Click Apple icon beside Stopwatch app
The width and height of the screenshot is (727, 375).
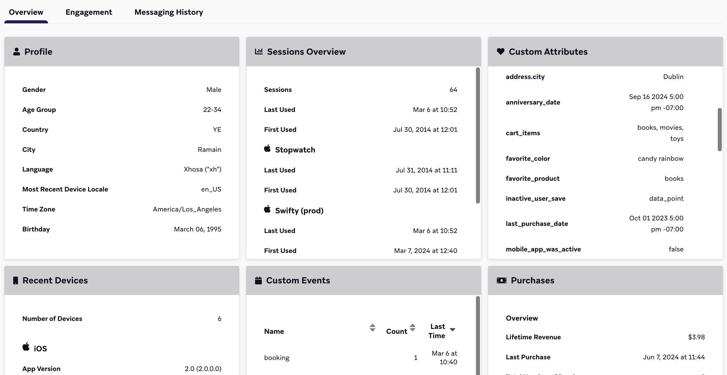[x=267, y=149]
